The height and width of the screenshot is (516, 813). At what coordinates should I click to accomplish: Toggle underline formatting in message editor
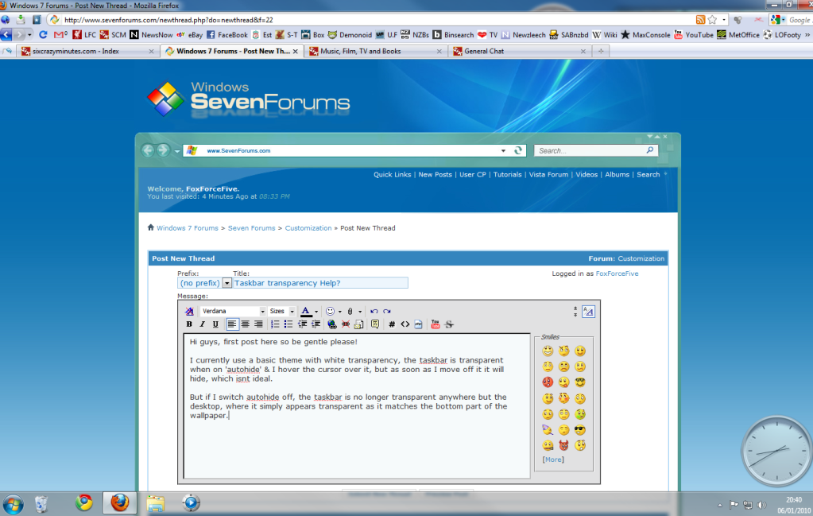(215, 324)
